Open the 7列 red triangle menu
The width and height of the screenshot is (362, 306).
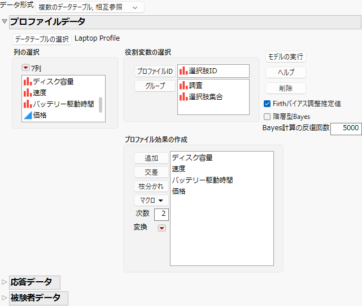pyautogui.click(x=25, y=68)
